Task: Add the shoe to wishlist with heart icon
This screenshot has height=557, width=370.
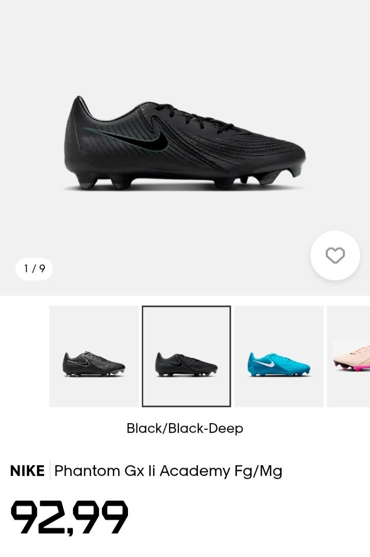Action: point(335,255)
